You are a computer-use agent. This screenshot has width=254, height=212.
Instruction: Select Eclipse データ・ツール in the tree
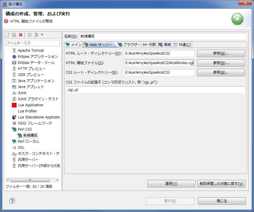pyautogui.click(x=36, y=62)
